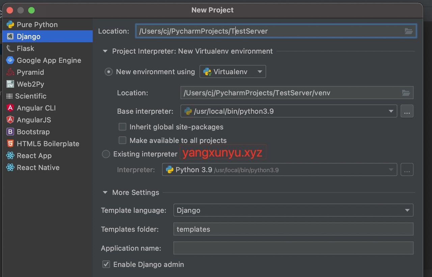Viewport: 432px width, 277px height.
Task: Click the Application name text field
Action: tap(293, 248)
